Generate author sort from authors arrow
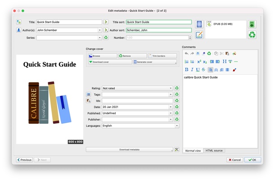This screenshot has width=275, height=180. pos(106,30)
